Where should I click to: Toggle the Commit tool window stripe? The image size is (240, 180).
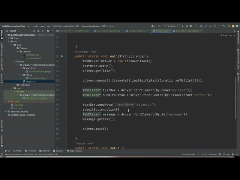tap(1, 79)
